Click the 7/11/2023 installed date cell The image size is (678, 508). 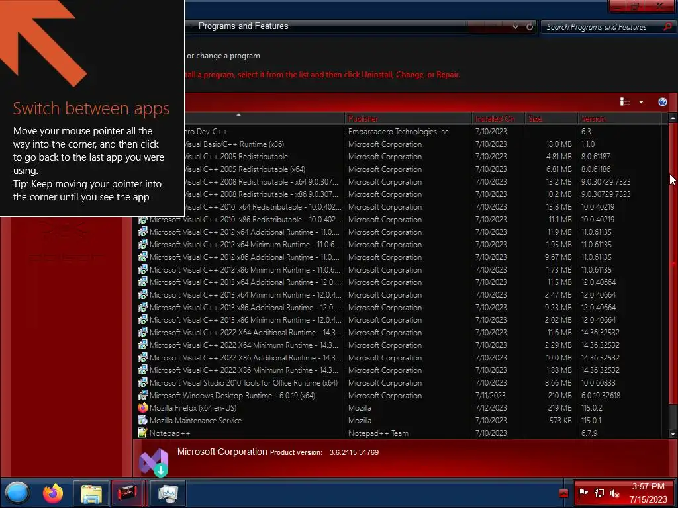click(x=491, y=396)
